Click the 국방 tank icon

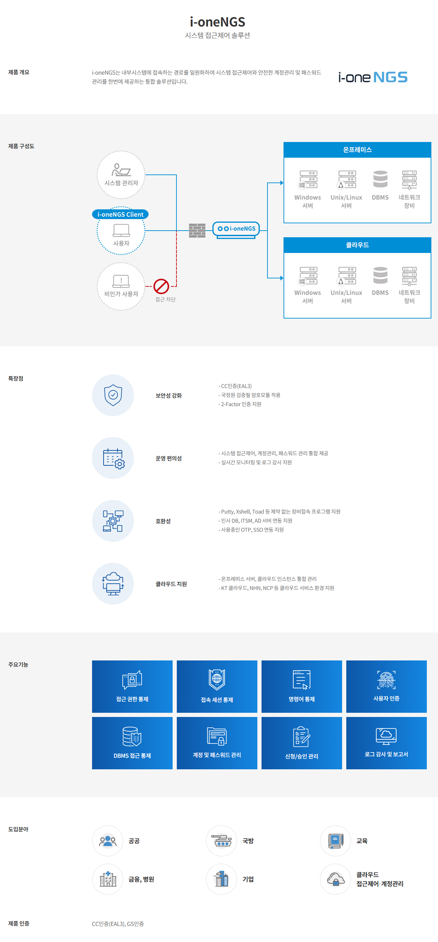[221, 841]
